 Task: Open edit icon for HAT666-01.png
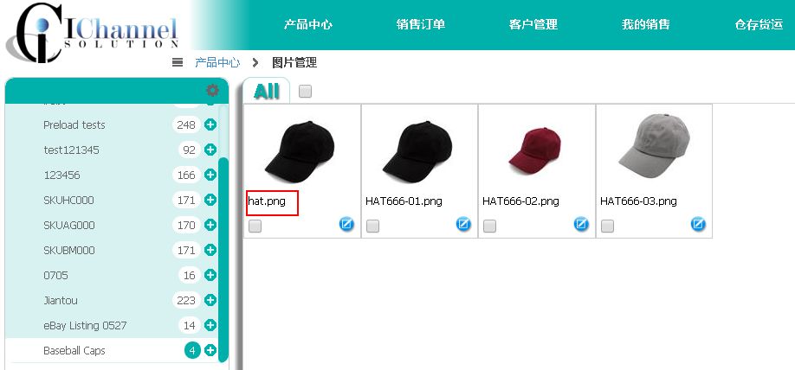[x=463, y=224]
